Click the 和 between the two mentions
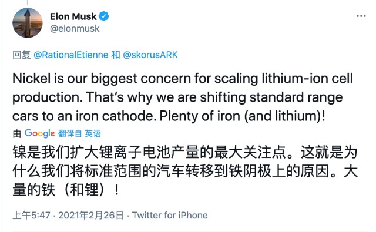Image resolution: width=376 pixels, height=232 pixels. (116, 55)
